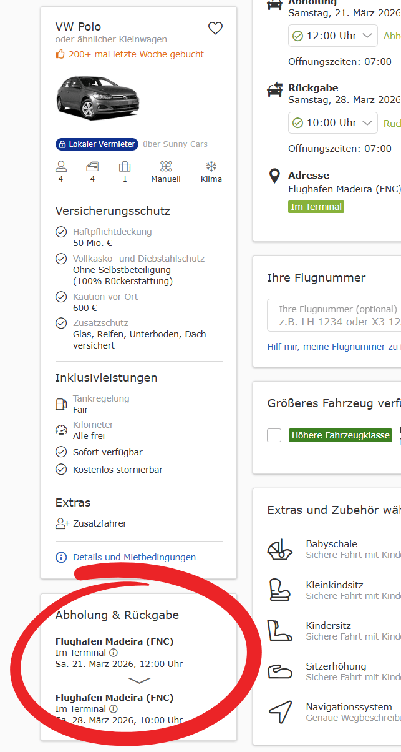Check the Höhere Fahrzeugklasse upgrade checkbox
This screenshot has height=752, width=401.
pos(274,435)
